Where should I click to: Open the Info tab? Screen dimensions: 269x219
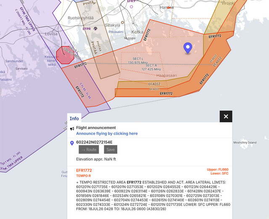tap(74, 119)
